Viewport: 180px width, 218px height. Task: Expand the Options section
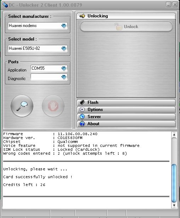[x=126, y=110]
